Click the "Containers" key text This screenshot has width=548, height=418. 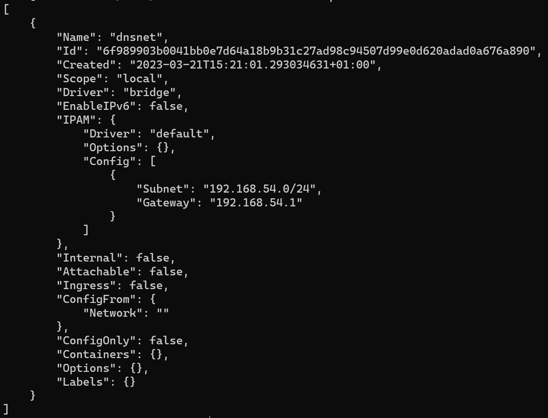[x=99, y=354]
